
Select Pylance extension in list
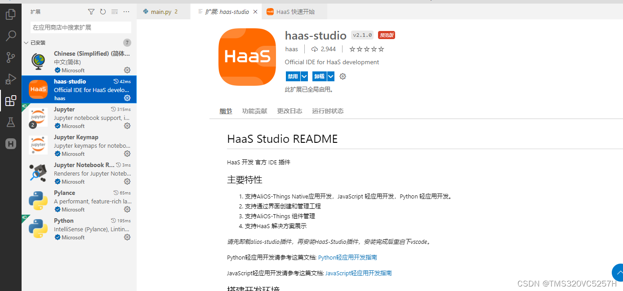tap(79, 201)
